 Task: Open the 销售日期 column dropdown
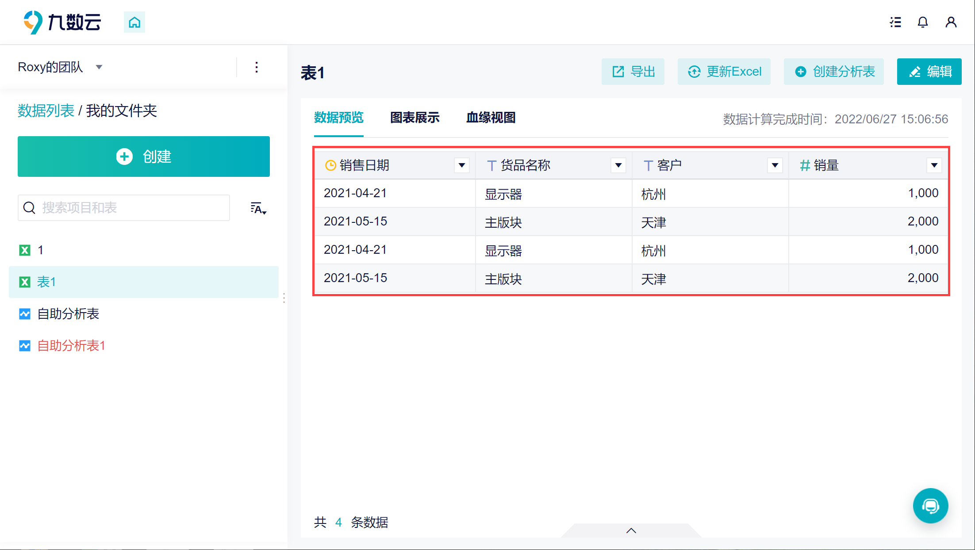(462, 165)
